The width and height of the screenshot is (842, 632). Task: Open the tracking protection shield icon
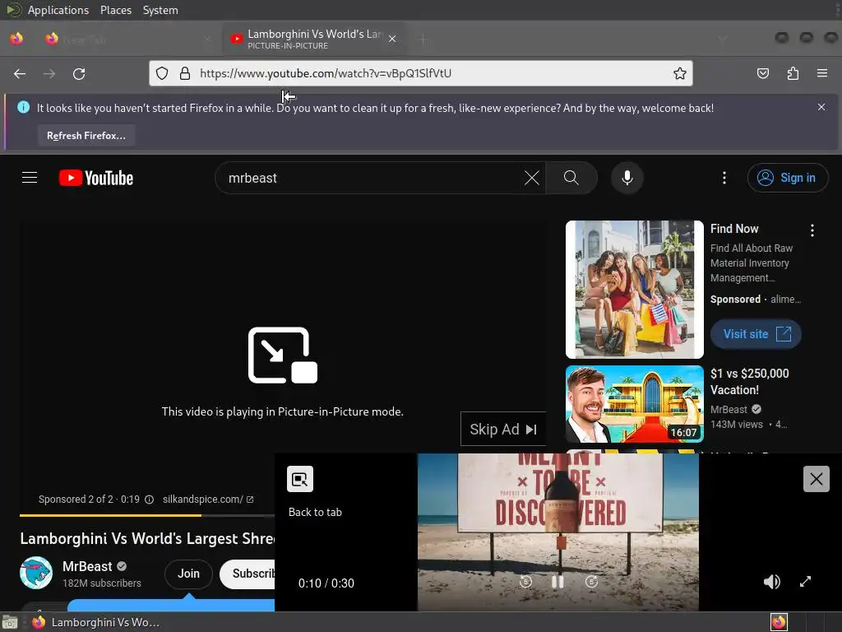pyautogui.click(x=162, y=73)
